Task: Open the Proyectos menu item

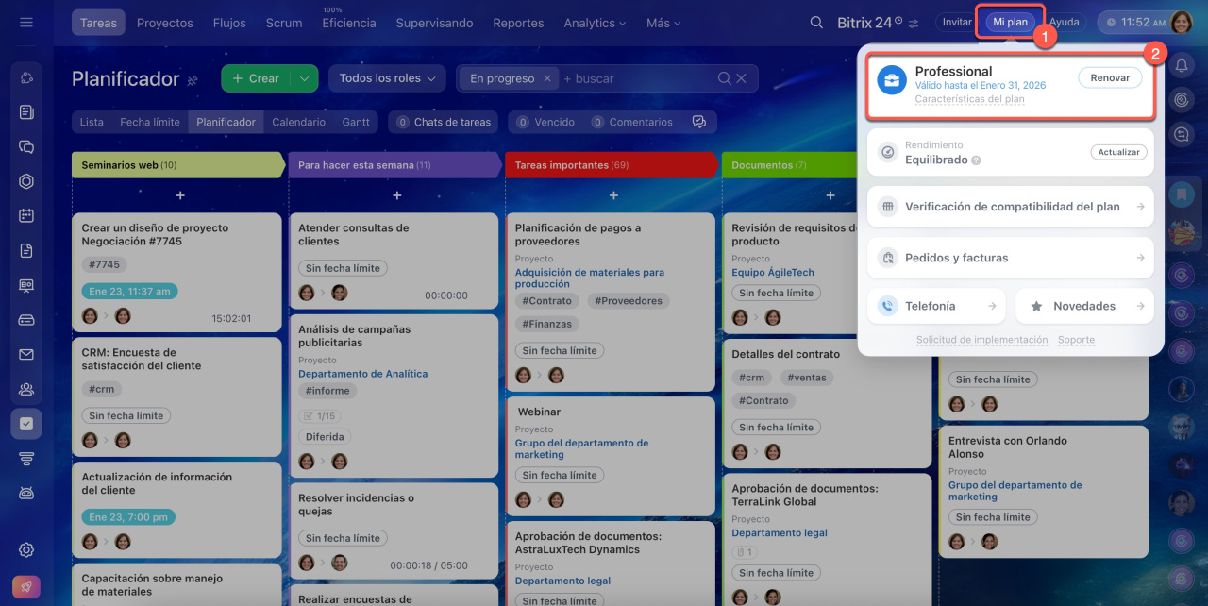Action: [164, 23]
